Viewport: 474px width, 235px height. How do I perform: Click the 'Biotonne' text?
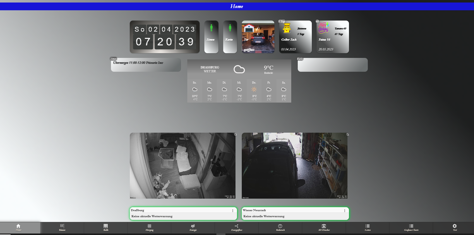302,29
